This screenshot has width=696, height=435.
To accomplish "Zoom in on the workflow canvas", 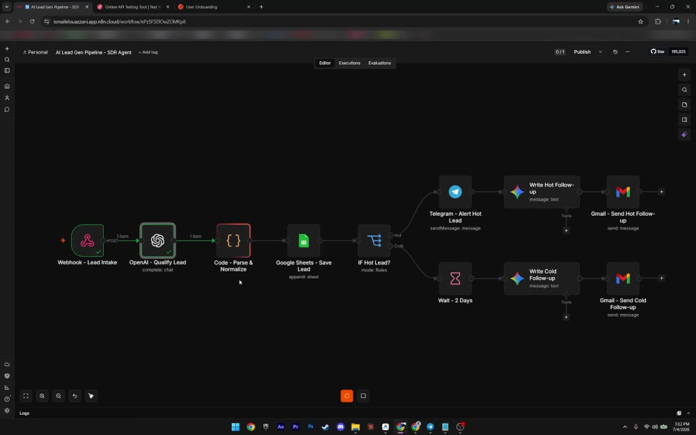I will pyautogui.click(x=42, y=396).
